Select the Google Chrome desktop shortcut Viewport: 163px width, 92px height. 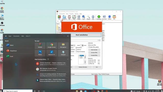[2, 10]
